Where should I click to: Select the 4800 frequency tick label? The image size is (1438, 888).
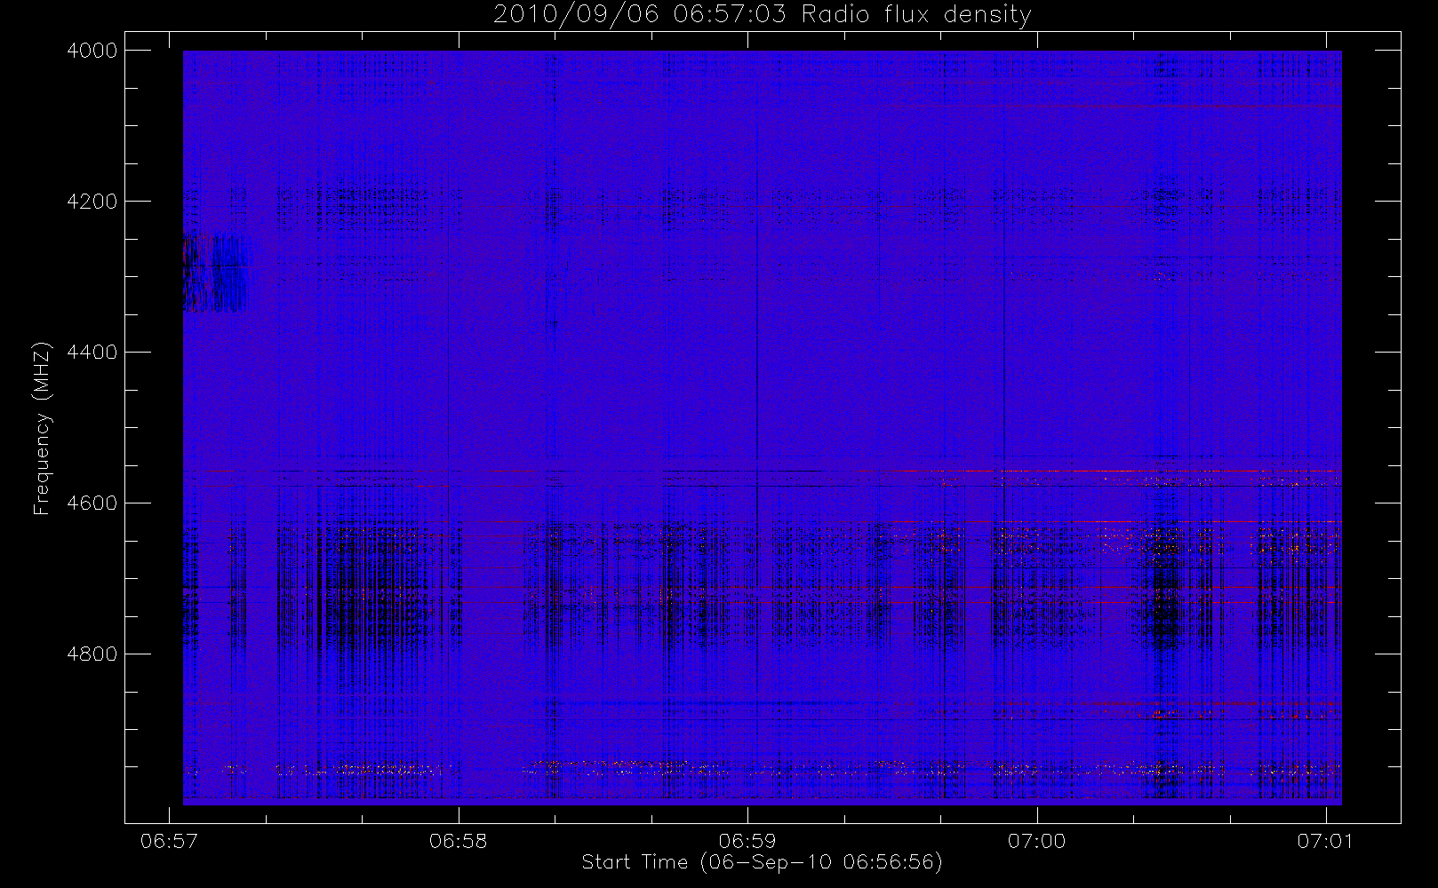[92, 654]
